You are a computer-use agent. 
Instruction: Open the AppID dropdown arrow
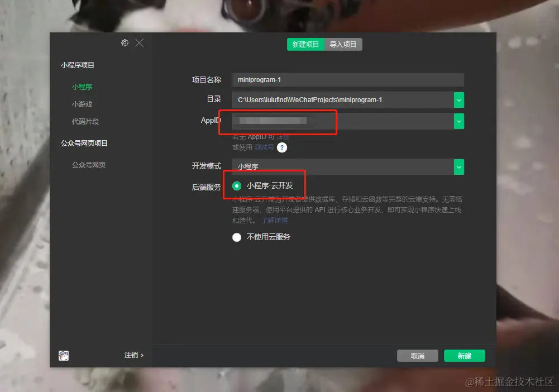(x=458, y=121)
